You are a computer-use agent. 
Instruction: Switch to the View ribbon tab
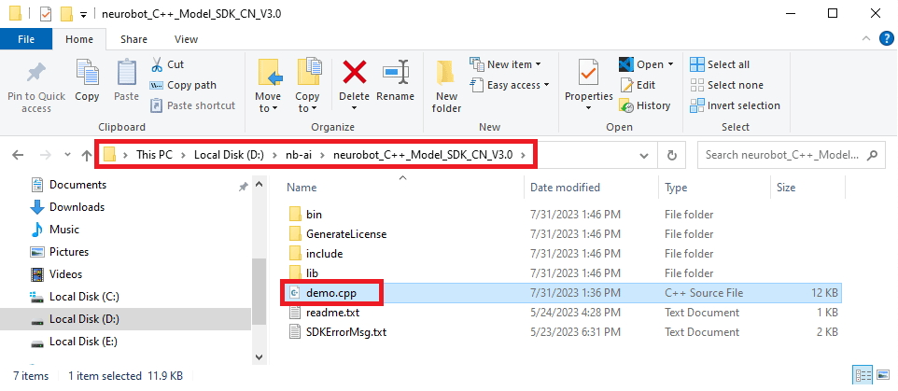click(186, 39)
